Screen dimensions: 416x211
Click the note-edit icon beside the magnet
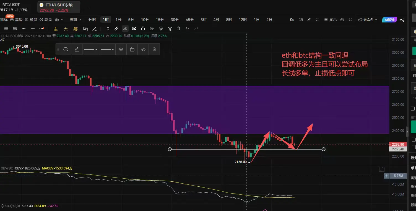point(152,29)
